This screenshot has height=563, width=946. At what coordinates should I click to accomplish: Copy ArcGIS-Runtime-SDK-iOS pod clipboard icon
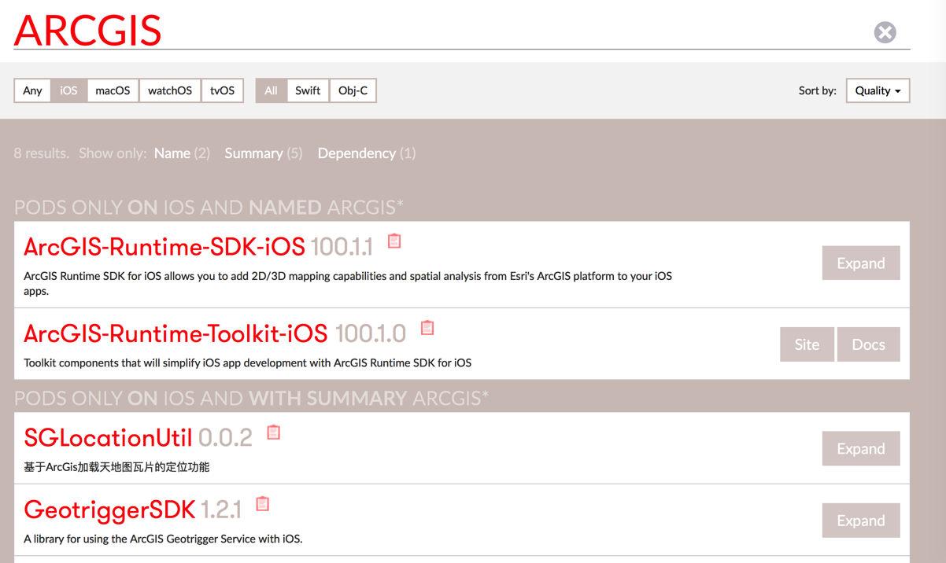394,241
